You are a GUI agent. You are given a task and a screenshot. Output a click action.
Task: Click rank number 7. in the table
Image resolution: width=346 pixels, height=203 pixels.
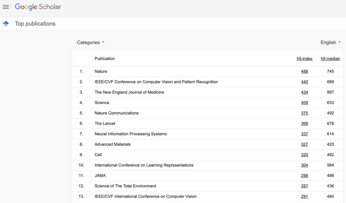pyautogui.click(x=81, y=134)
